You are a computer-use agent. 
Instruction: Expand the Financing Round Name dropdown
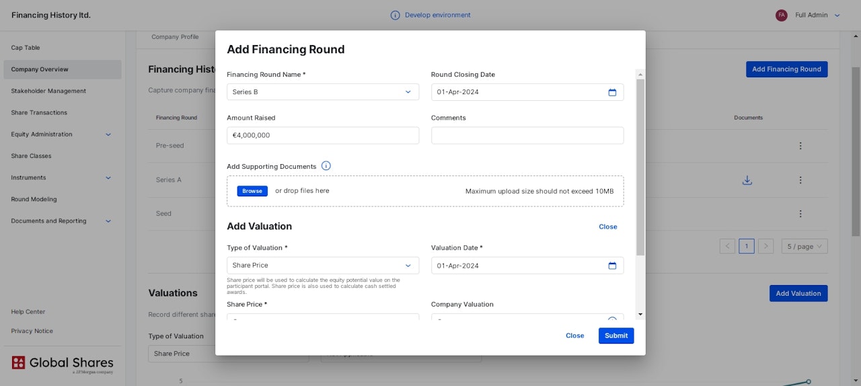(408, 92)
